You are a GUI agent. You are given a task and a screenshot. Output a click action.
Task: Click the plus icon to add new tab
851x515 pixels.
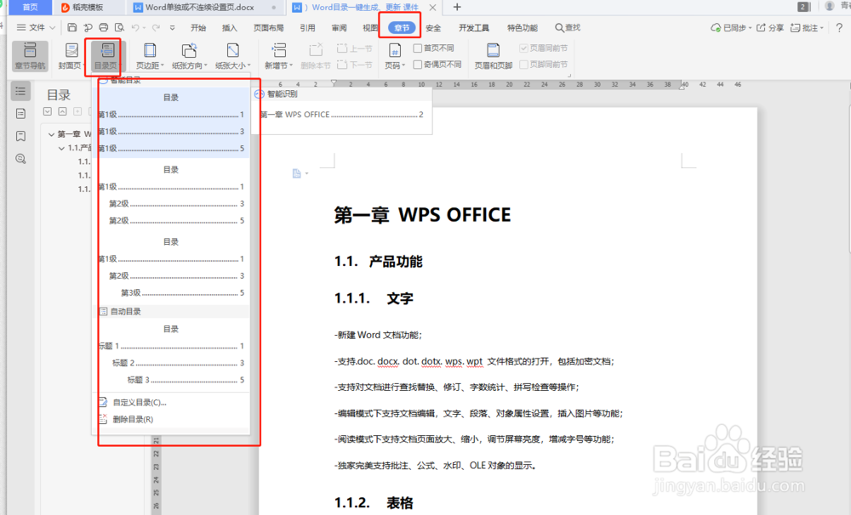point(457,7)
